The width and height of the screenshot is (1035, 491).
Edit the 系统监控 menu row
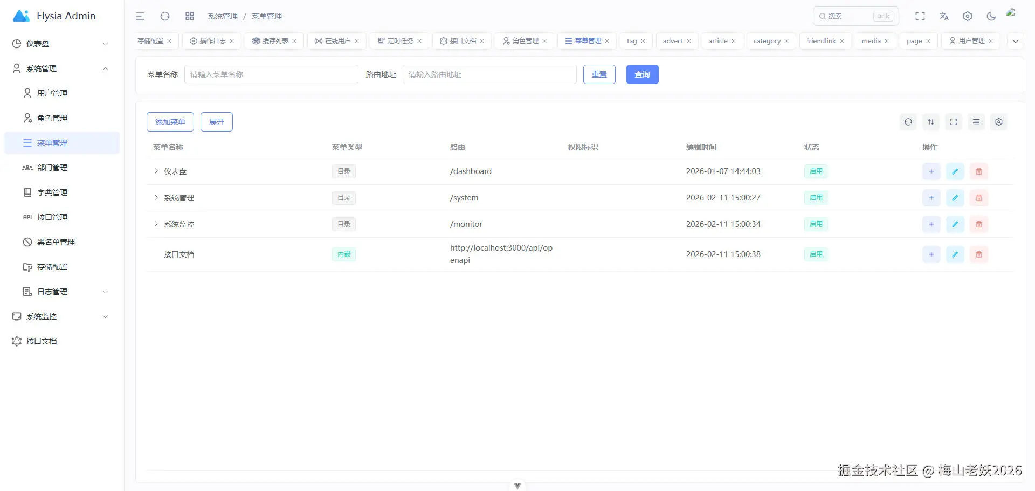pos(955,224)
